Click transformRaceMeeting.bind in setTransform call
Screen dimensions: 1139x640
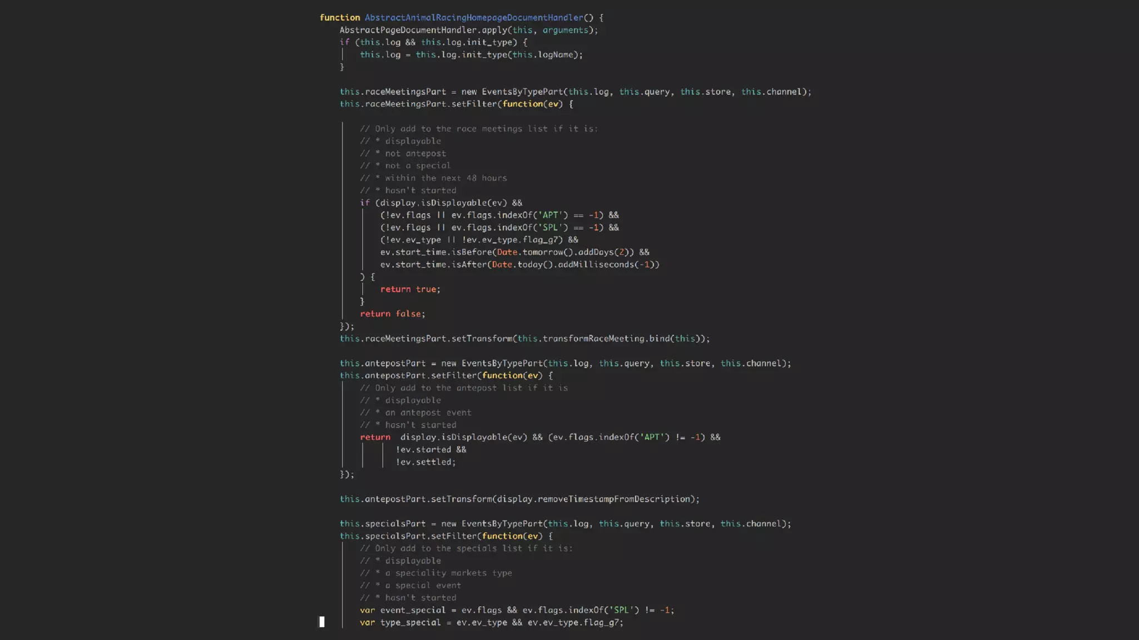tap(606, 339)
